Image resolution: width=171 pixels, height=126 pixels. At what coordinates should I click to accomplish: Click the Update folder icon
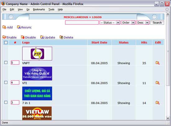point(42,37)
